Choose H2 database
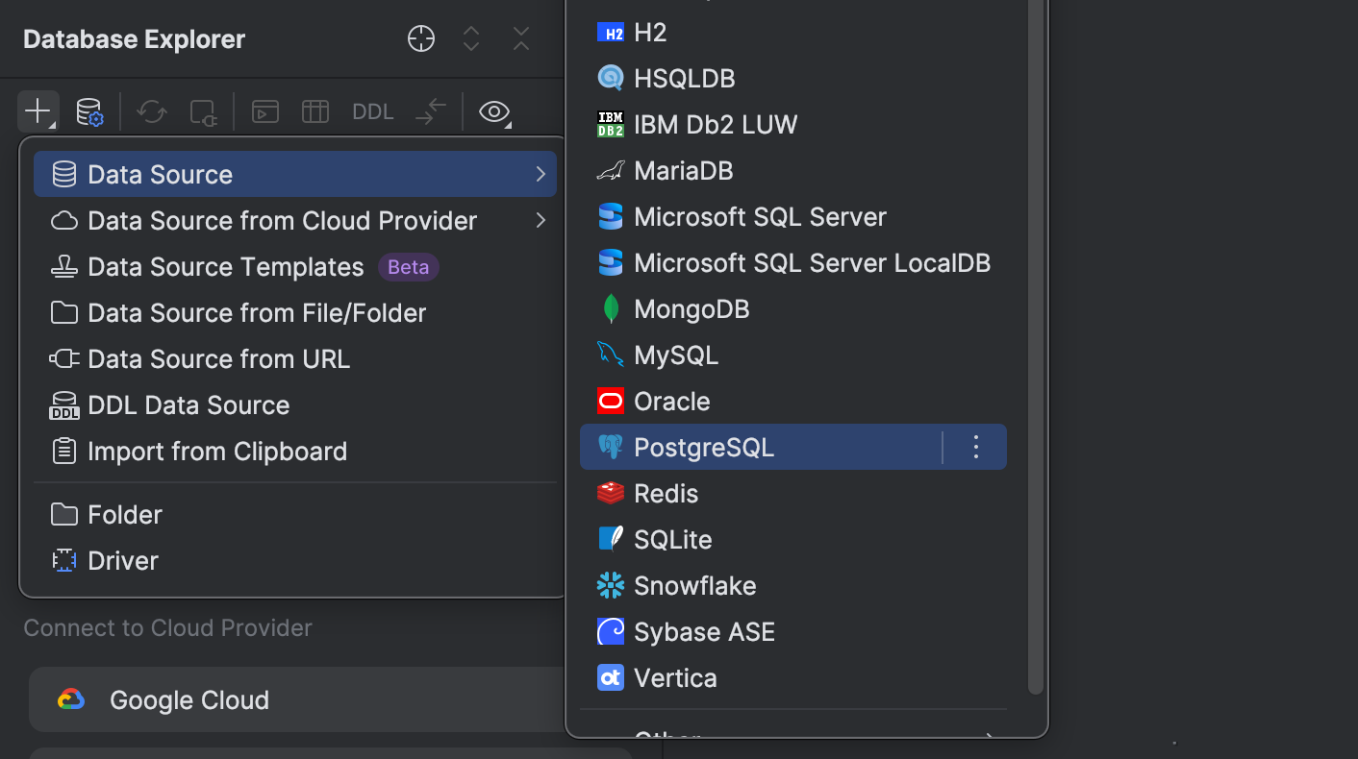1358x759 pixels. click(x=793, y=32)
